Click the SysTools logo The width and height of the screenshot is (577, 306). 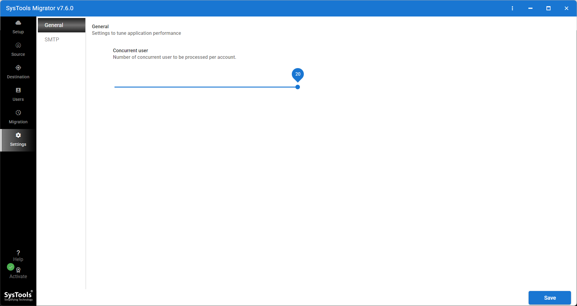pyautogui.click(x=18, y=296)
